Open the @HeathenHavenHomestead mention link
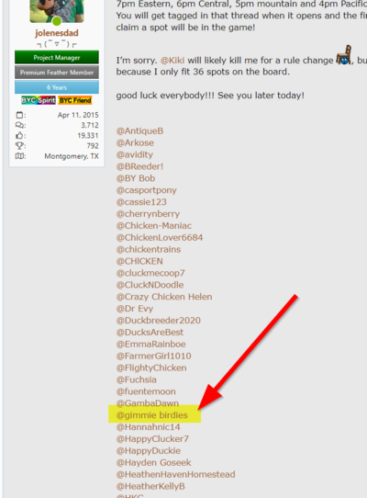 pos(176,474)
